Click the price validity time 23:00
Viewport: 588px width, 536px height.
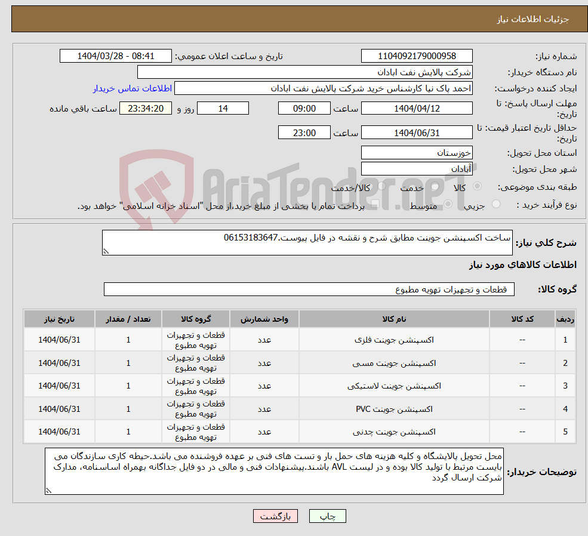click(304, 133)
